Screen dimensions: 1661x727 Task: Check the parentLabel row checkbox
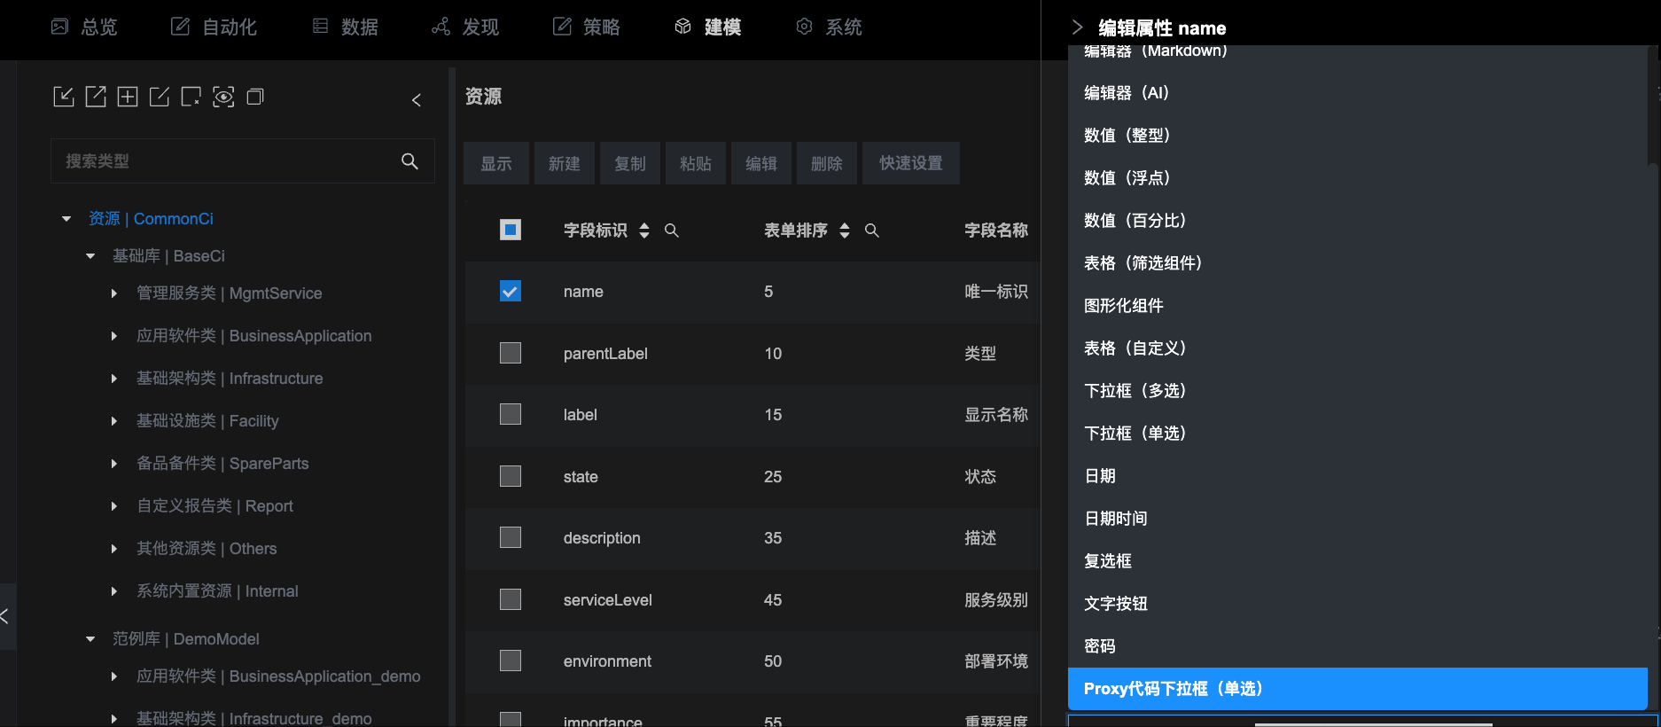(511, 353)
